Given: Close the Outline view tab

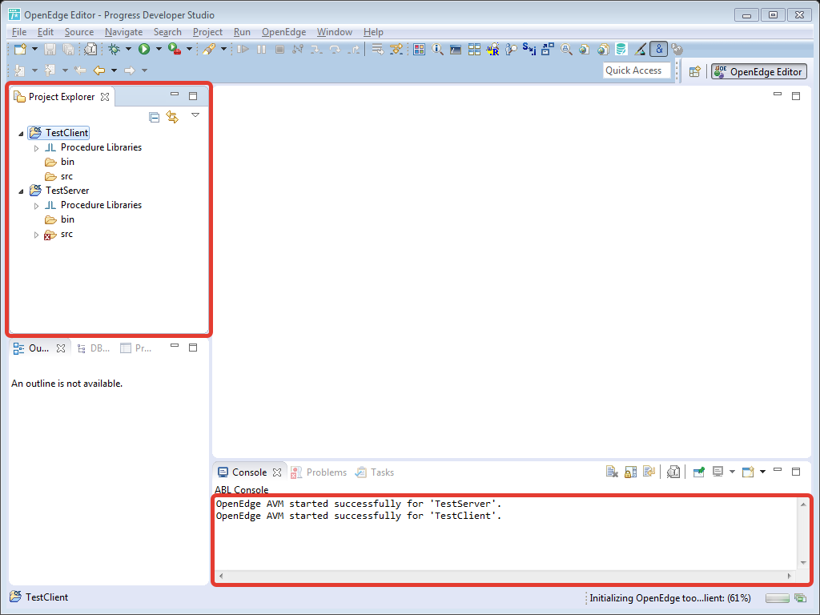Looking at the screenshot, I should [61, 348].
